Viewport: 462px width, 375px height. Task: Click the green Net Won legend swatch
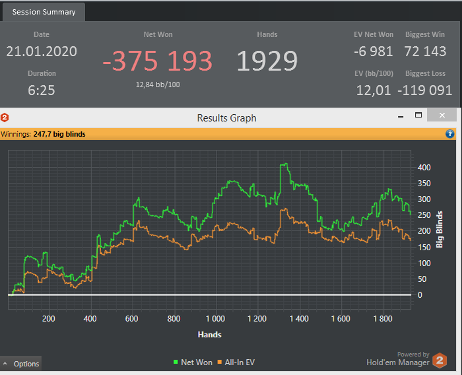[x=176, y=362]
